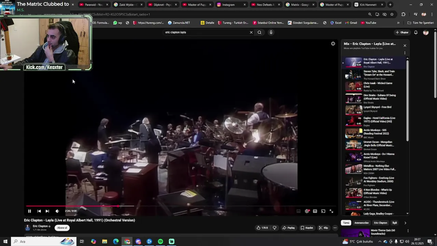Close the Mix playlist panel
This screenshot has height=246, width=437.
tap(405, 45)
